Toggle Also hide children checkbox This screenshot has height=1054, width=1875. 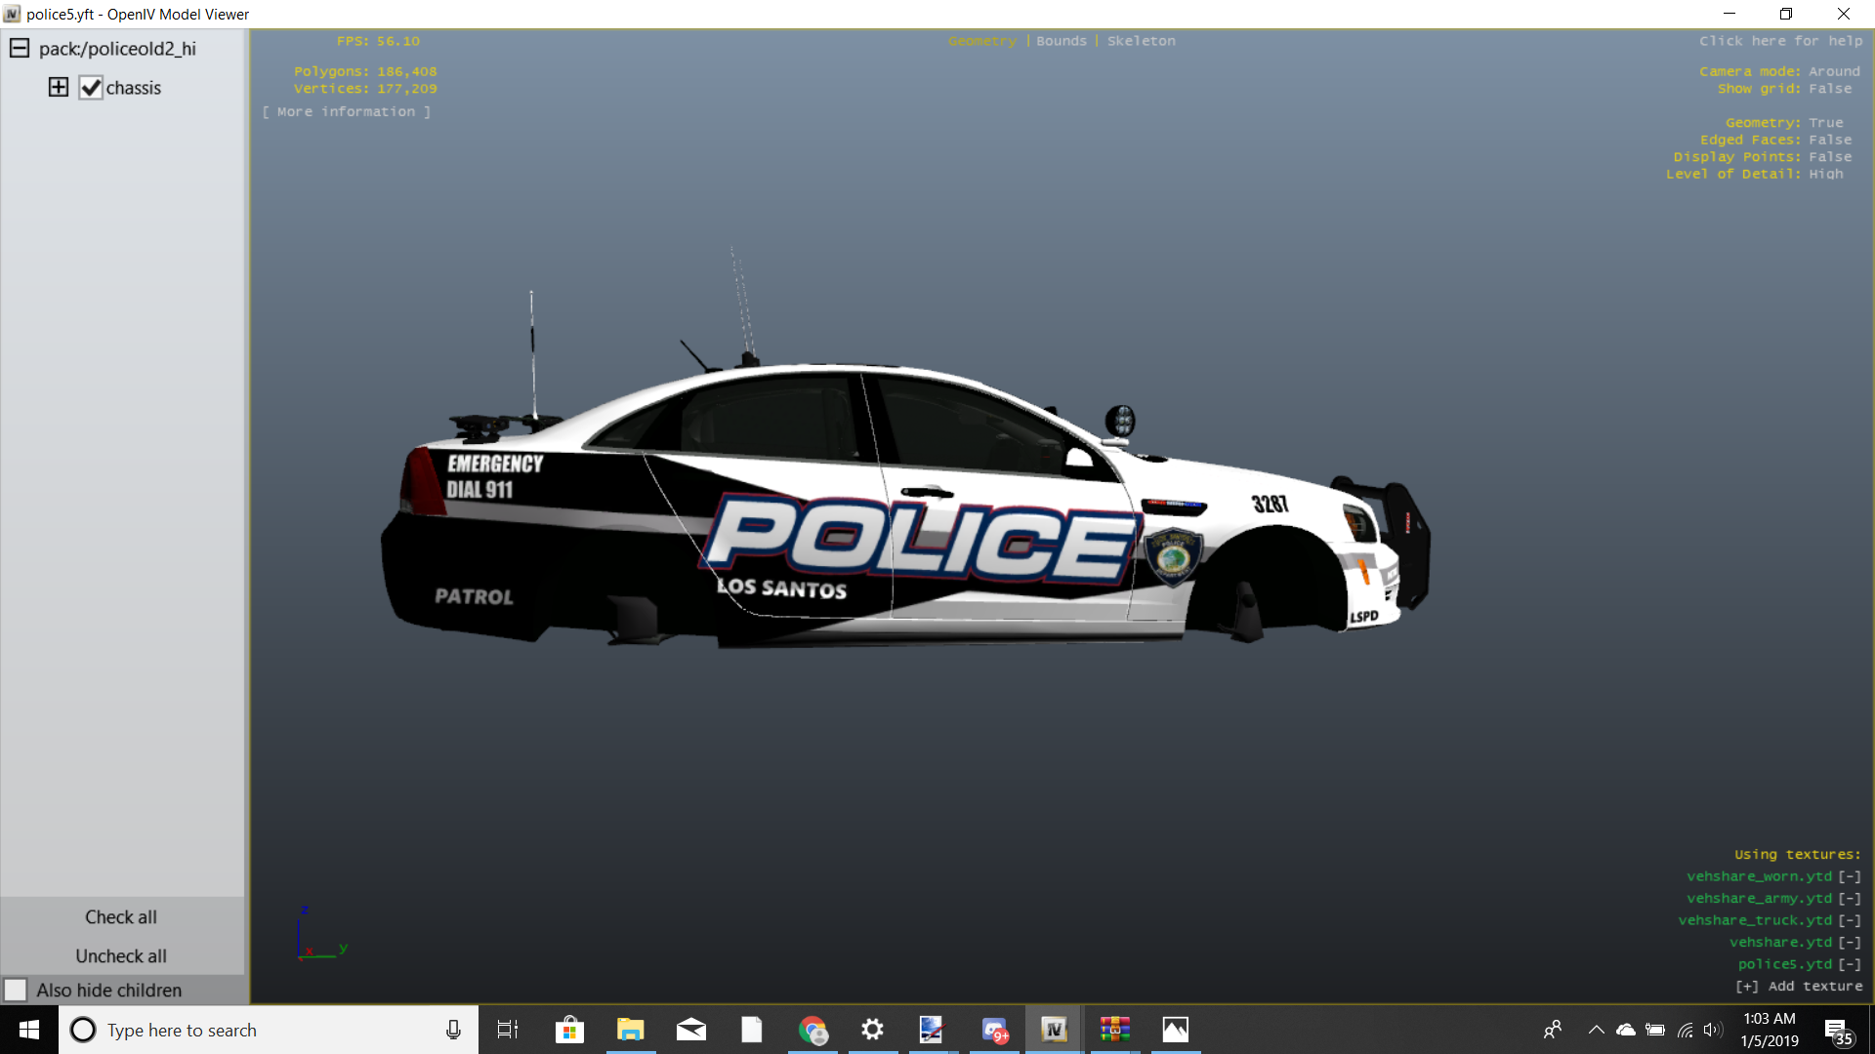16,990
